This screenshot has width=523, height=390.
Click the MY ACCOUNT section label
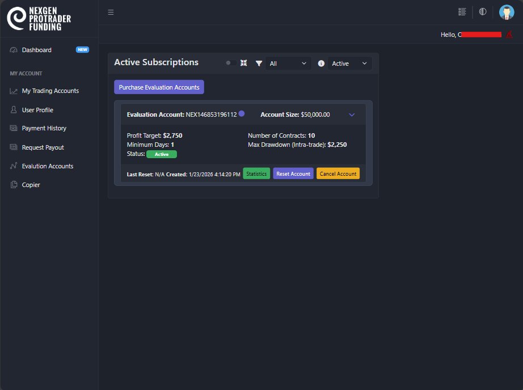point(26,73)
